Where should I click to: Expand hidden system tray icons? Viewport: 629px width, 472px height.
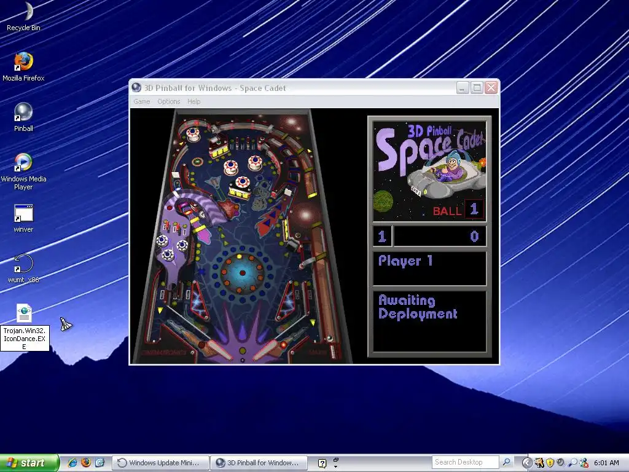[x=526, y=463]
